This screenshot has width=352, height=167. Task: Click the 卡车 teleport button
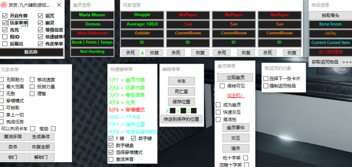click(181, 81)
